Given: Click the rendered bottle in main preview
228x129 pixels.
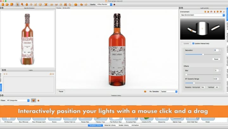Looking at the screenshot, I should coord(117,49).
